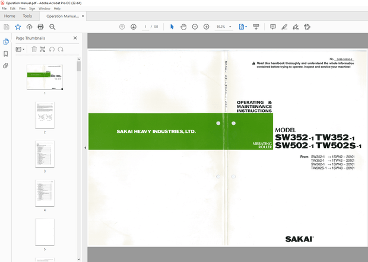Open the Edit menu
368x262 pixels.
click(x=12, y=8)
